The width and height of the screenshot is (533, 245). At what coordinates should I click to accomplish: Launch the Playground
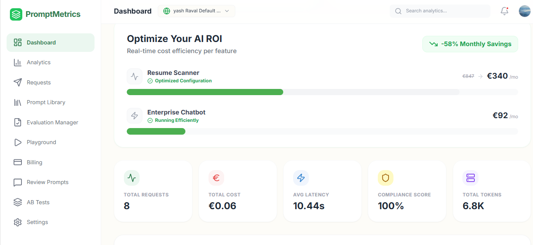41,142
